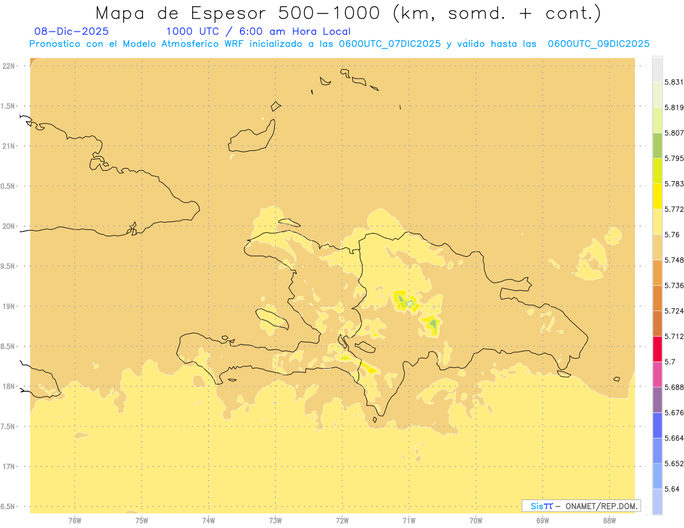Click the 72W longitude axis label
This screenshot has height=528, width=684.
[x=342, y=521]
